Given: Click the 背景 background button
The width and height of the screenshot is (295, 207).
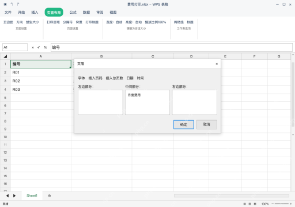Looking at the screenshot, I should (x=79, y=22).
